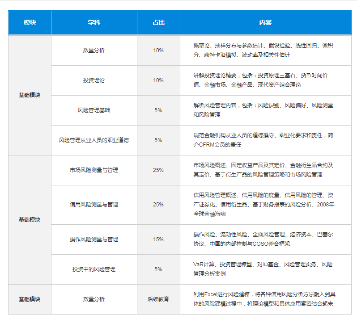Click the 风险管理从业人员的职业道德 cell
Image resolution: width=357 pixels, height=319 pixels.
point(94,140)
